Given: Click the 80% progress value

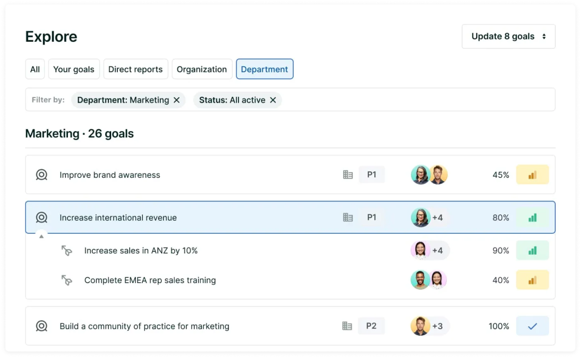Looking at the screenshot, I should coord(501,218).
